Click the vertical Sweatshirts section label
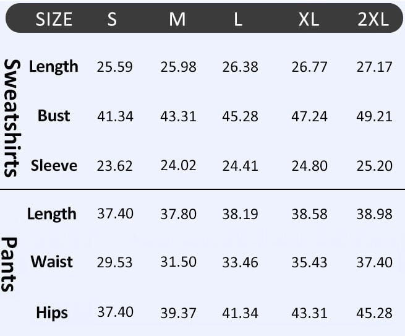Image resolution: width=405 pixels, height=336 pixels. [11, 118]
